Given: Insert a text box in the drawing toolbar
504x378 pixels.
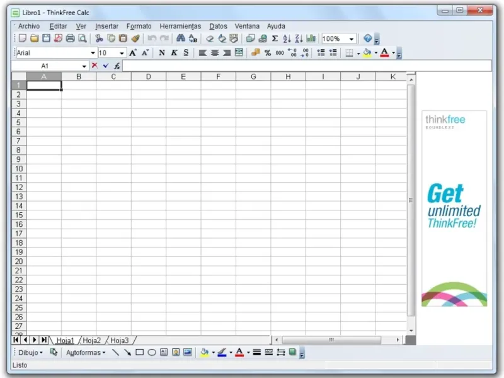Looking at the screenshot, I should [164, 353].
